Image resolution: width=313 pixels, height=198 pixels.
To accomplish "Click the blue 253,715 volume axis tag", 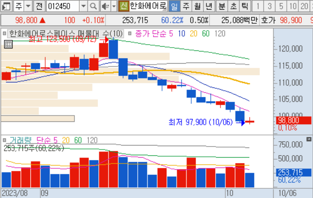I will (294, 172).
